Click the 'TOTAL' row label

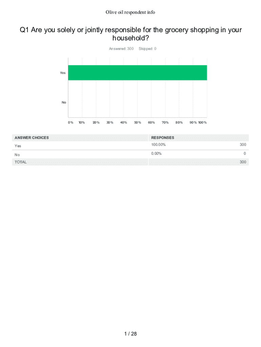(x=20, y=162)
